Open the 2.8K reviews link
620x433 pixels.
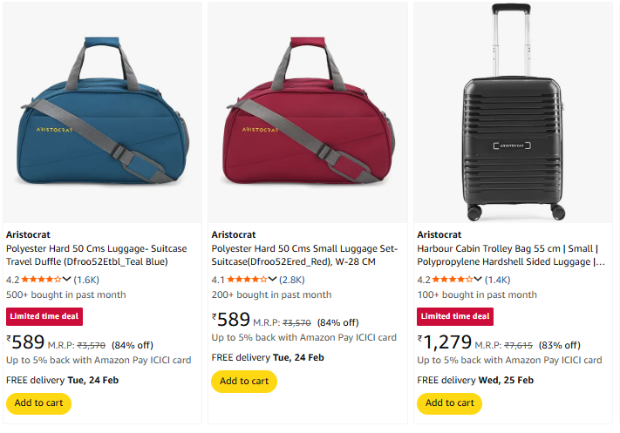click(292, 280)
